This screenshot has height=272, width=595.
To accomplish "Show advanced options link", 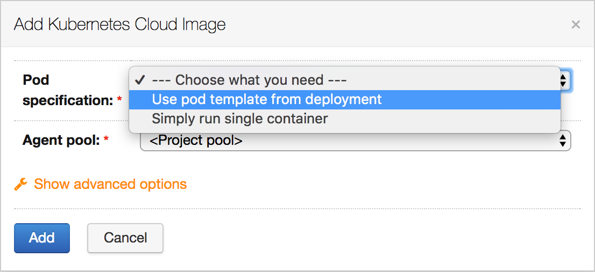I will coord(110,184).
